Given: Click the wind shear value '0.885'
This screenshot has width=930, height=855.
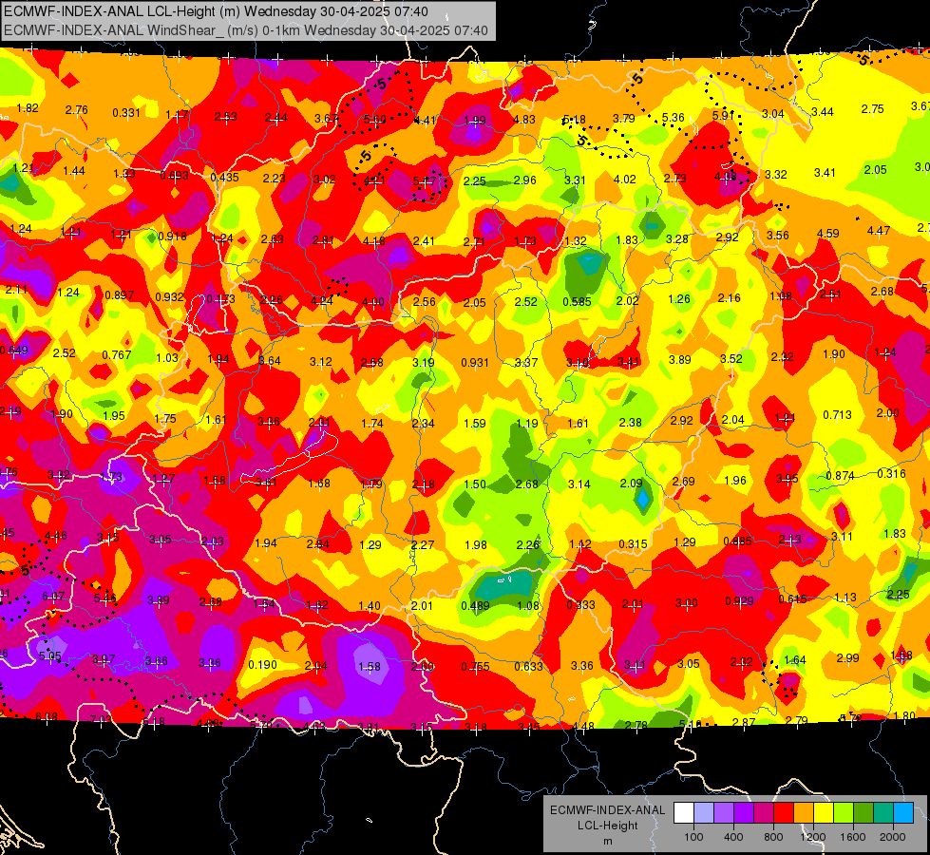Looking at the screenshot, I should pyautogui.click(x=738, y=541).
